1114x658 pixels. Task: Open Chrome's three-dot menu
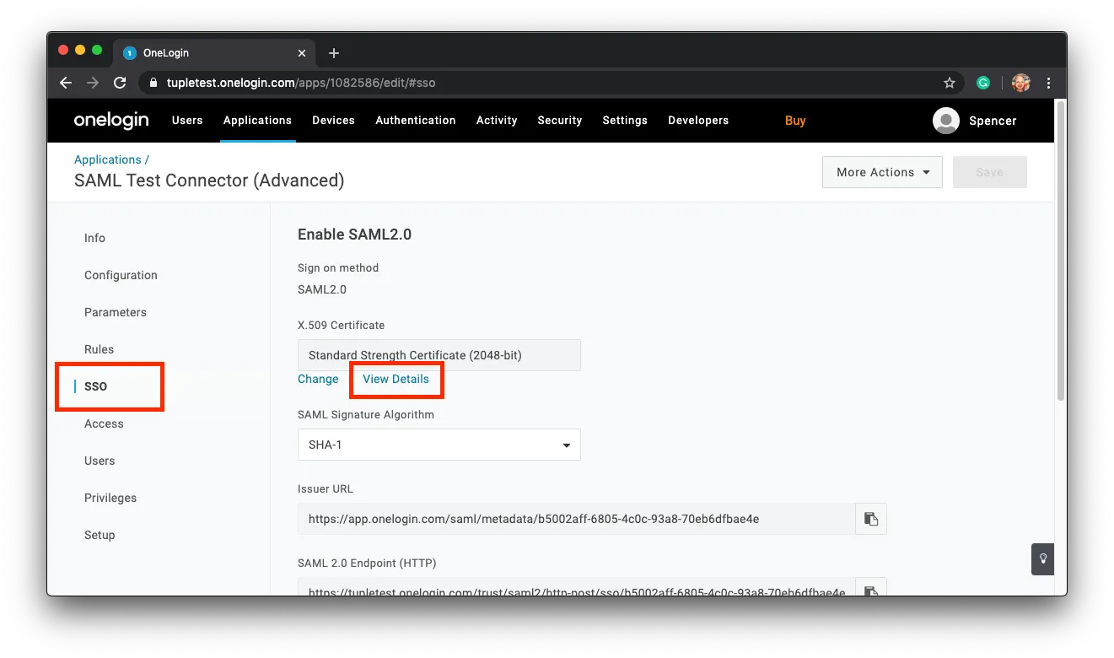pos(1049,83)
